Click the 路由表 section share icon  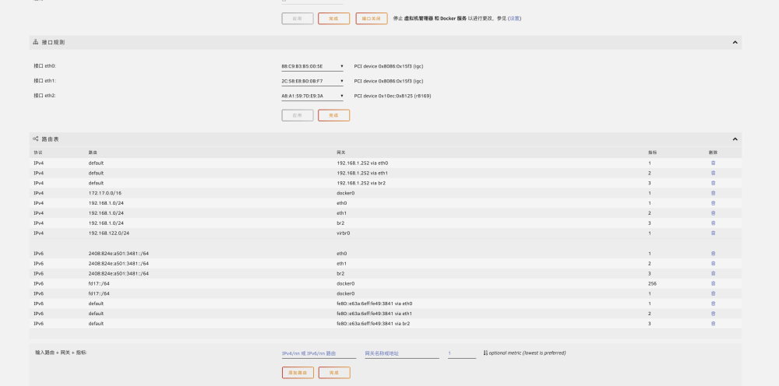pos(36,139)
